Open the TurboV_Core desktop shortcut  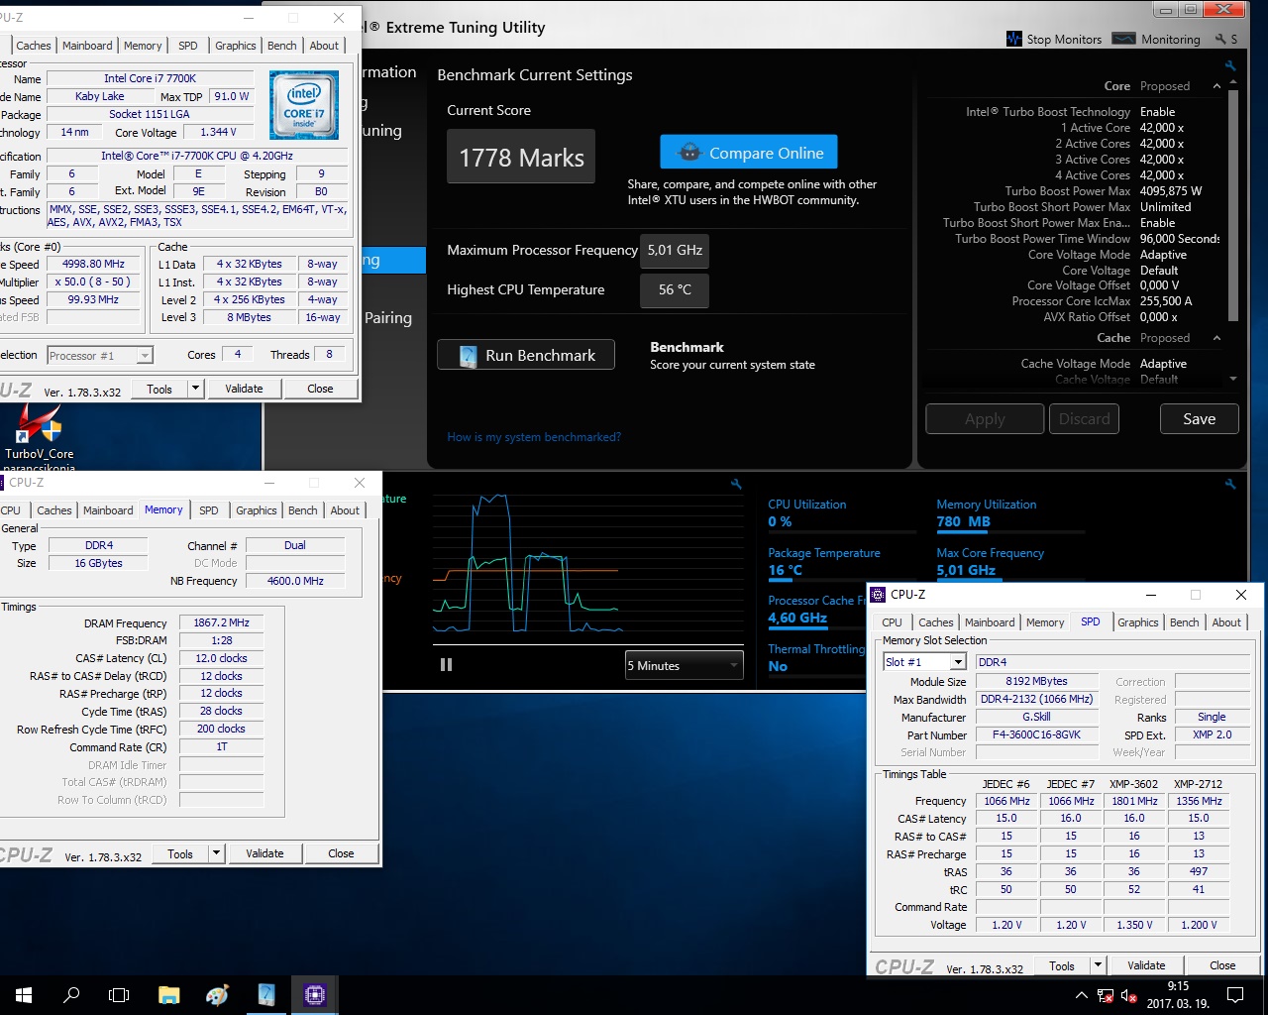40,436
